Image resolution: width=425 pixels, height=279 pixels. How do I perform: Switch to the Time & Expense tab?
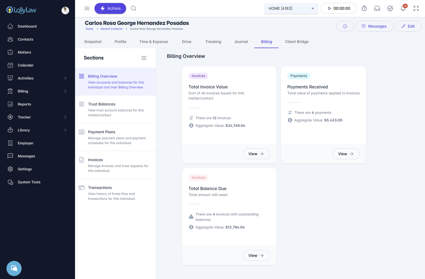154,42
